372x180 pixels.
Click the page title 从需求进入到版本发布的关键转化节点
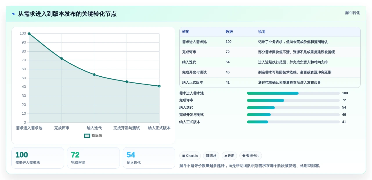point(67,14)
